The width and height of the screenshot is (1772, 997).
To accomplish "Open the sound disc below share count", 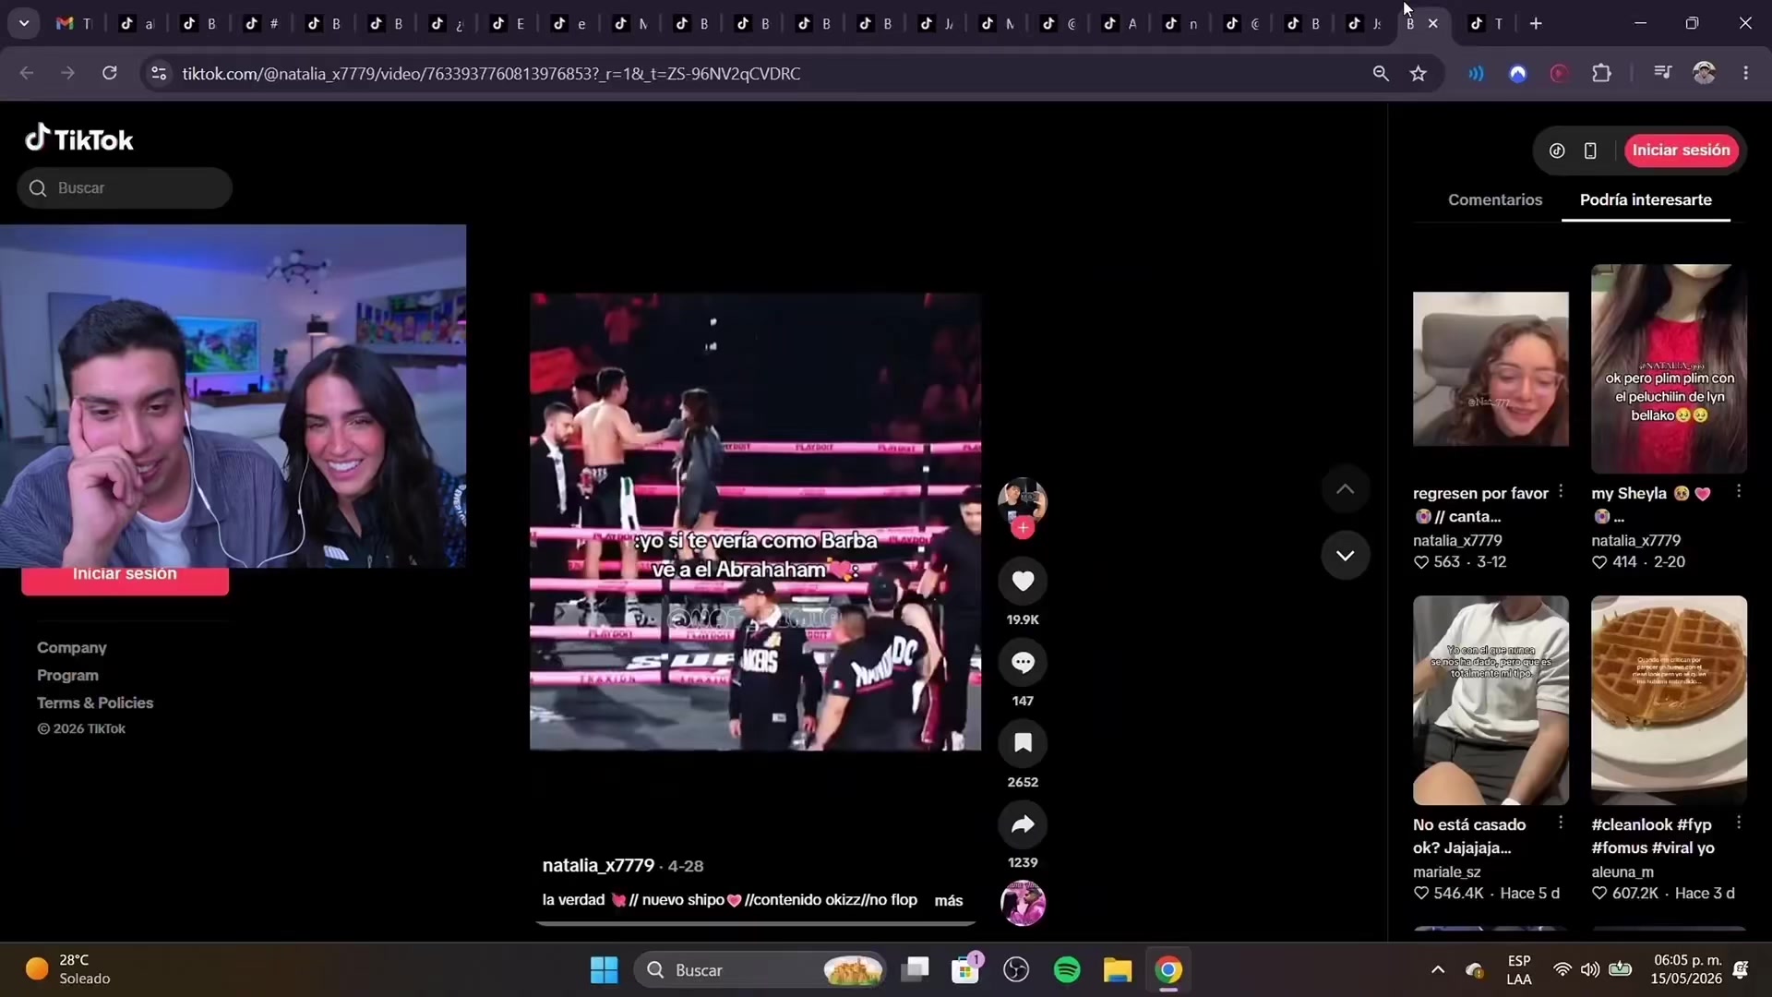I will [1023, 903].
